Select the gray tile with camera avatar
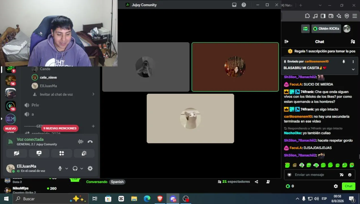This screenshot has width=360, height=204. 146,67
